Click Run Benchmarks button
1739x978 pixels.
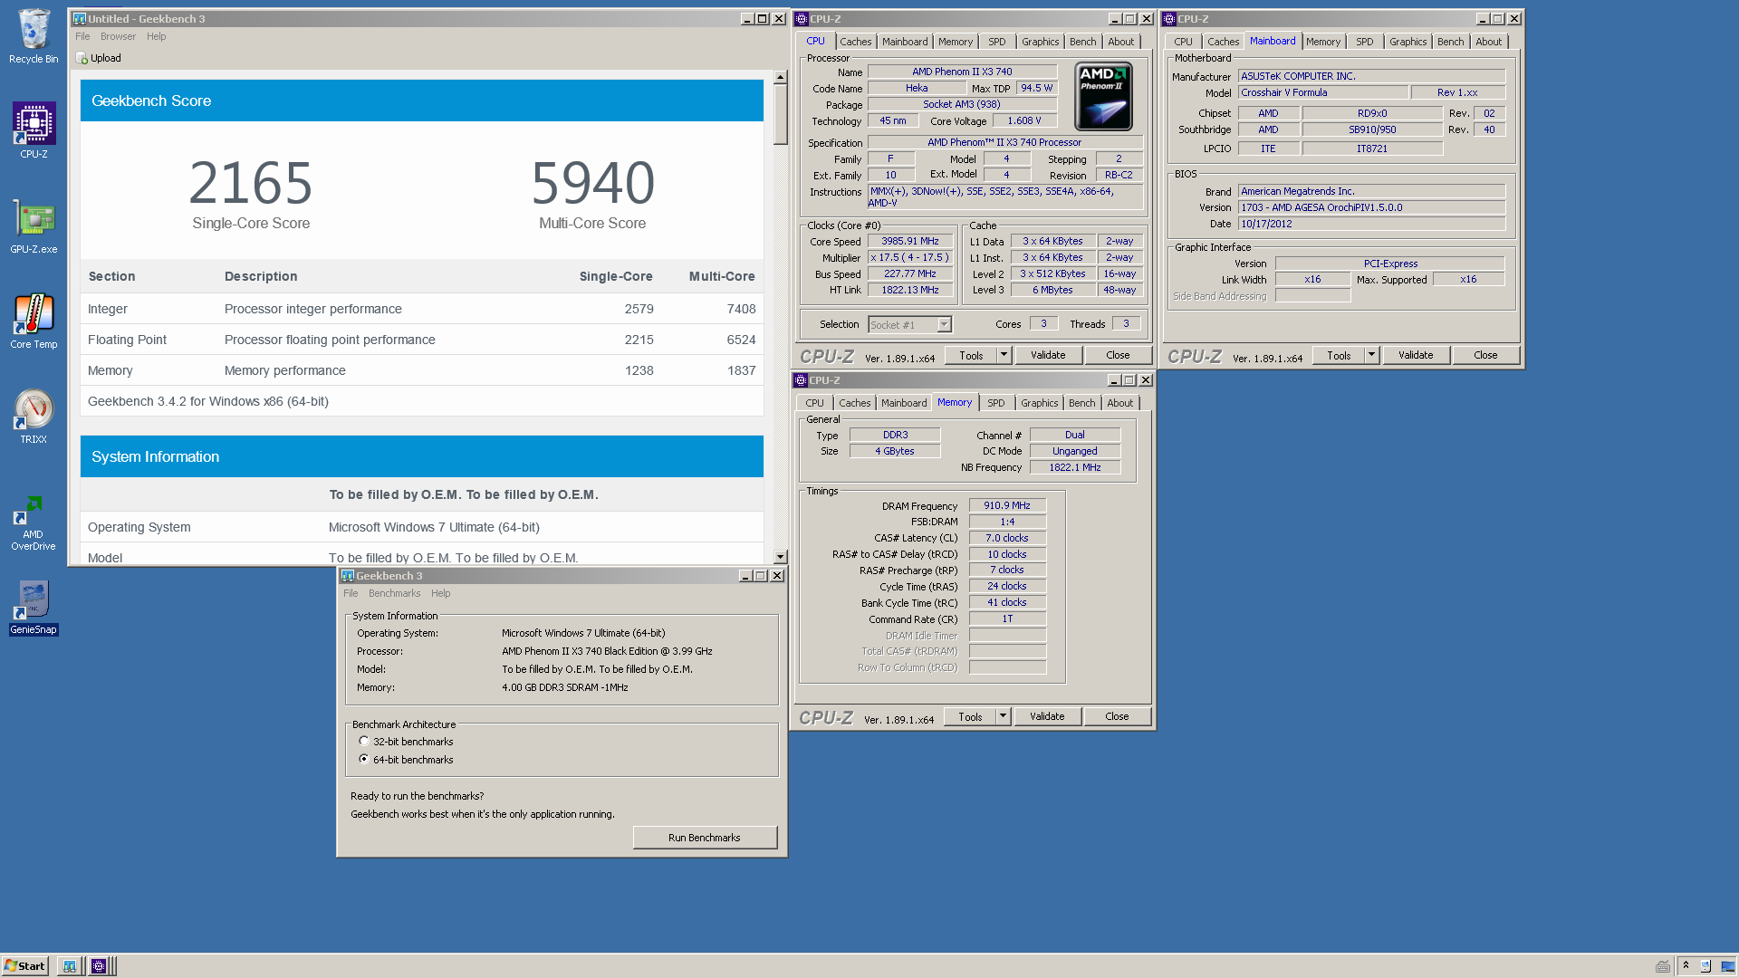point(705,838)
